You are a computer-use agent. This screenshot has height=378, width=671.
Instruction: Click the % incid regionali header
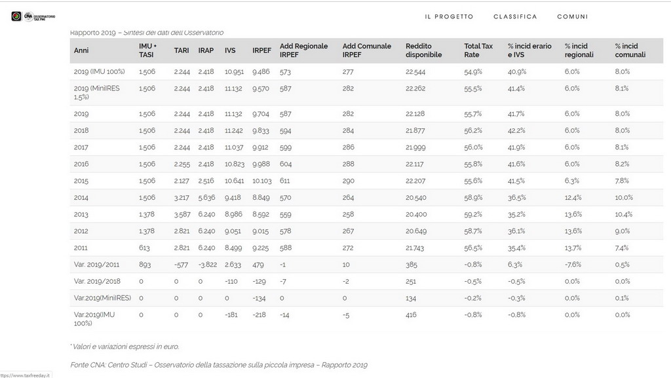pyautogui.click(x=579, y=50)
